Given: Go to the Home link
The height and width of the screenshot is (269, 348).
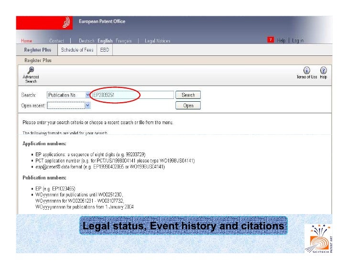Looking at the screenshot, I should click(x=27, y=41).
